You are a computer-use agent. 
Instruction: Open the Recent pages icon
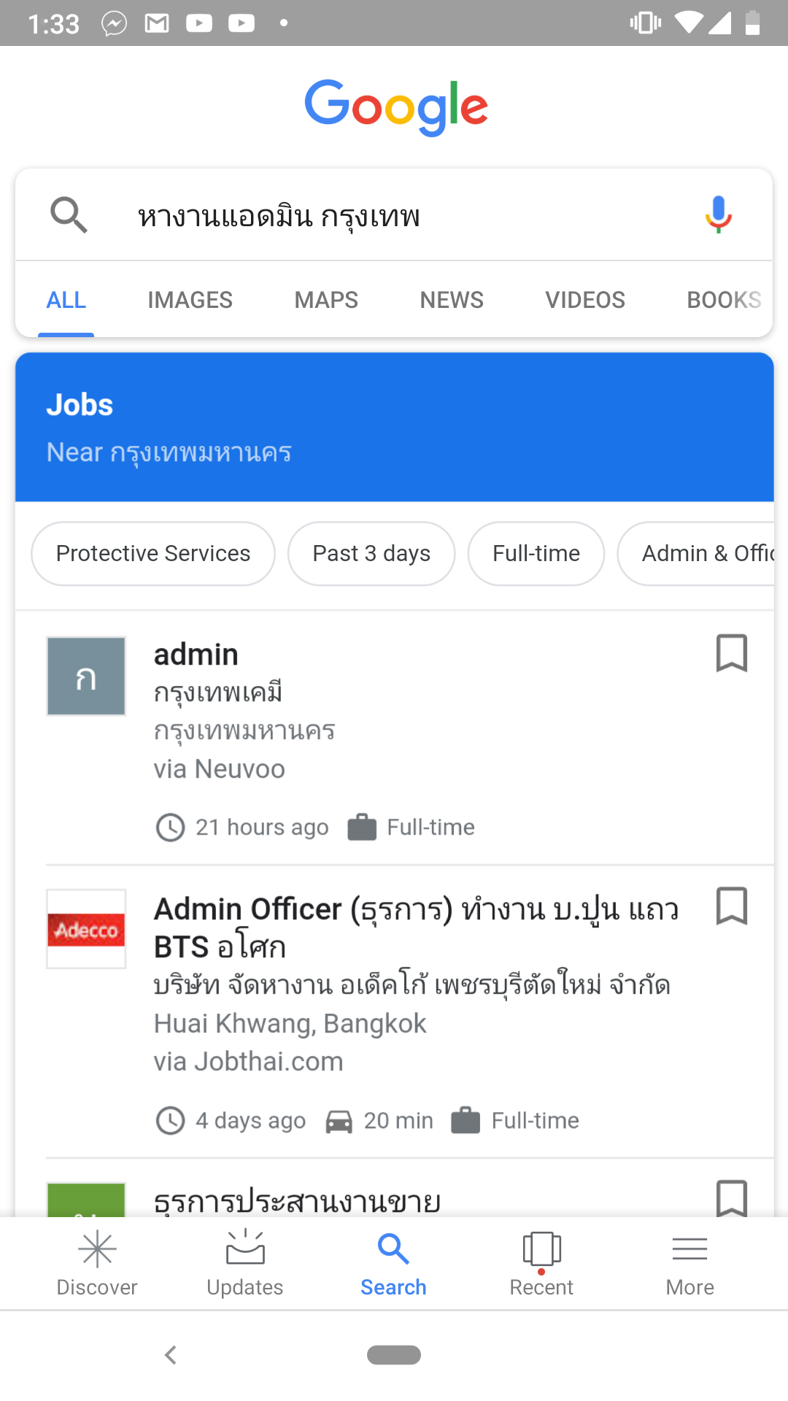point(541,1249)
